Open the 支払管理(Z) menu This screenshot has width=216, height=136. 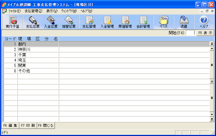tap(33, 11)
